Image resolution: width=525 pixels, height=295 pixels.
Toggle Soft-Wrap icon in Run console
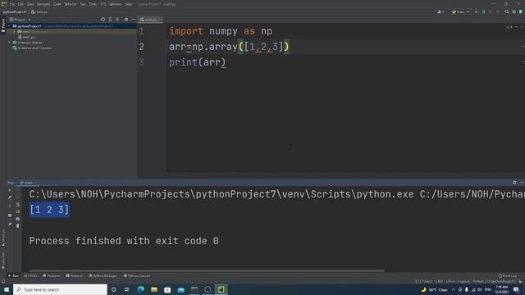pos(18,204)
